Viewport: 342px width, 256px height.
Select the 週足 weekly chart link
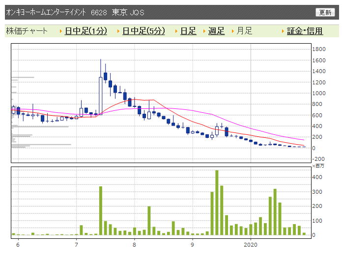[x=216, y=31]
